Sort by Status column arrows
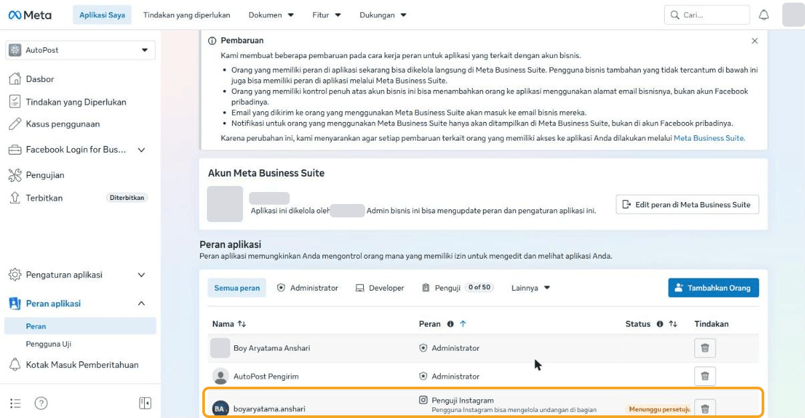The width and height of the screenshot is (805, 418). click(x=673, y=324)
